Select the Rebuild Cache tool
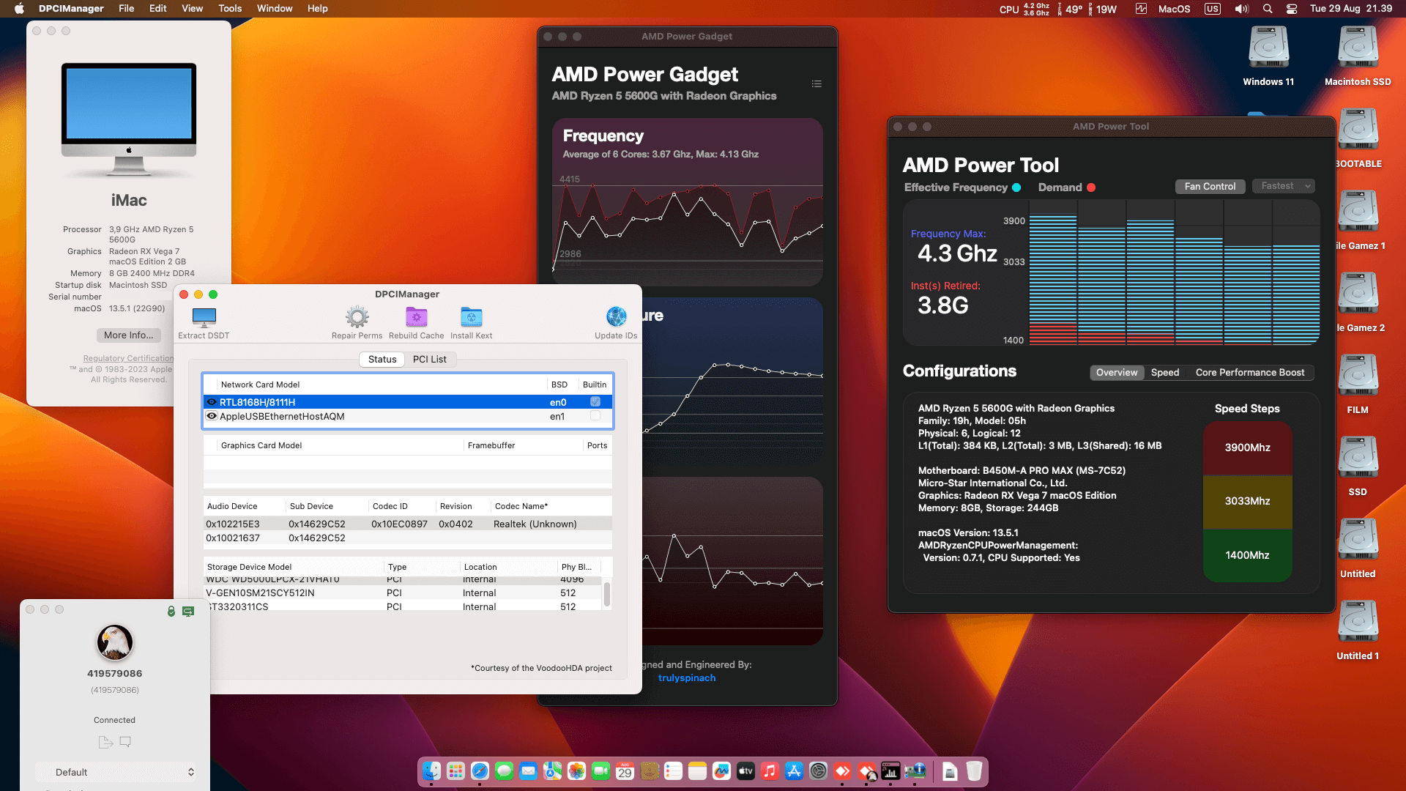Image resolution: width=1406 pixels, height=791 pixels. pos(415,318)
